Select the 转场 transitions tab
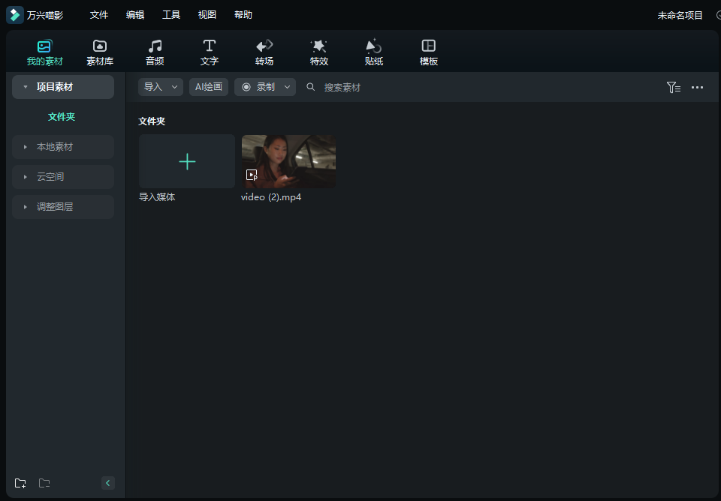The image size is (721, 501). click(x=264, y=52)
